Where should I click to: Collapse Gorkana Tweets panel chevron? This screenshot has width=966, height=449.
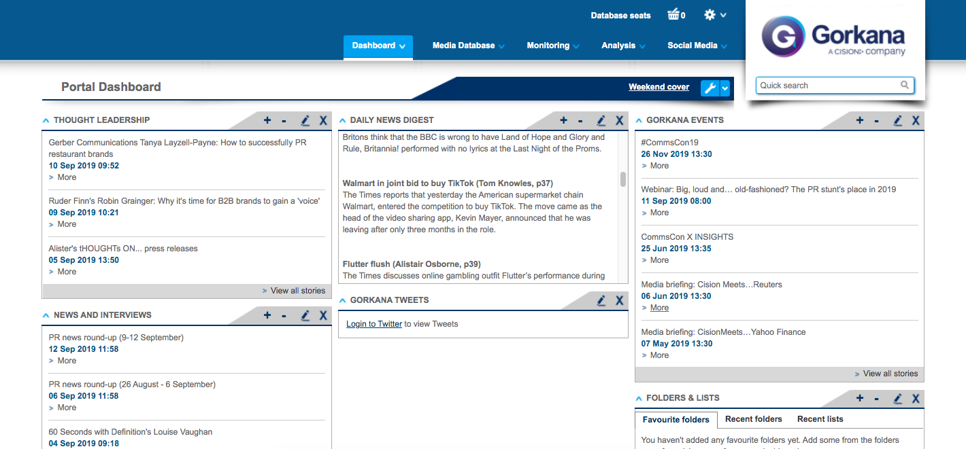click(x=343, y=300)
